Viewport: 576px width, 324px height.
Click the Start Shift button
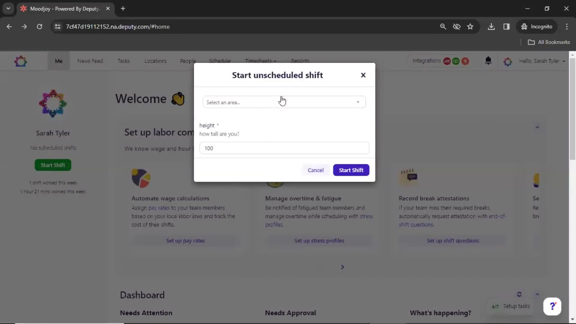pos(351,170)
